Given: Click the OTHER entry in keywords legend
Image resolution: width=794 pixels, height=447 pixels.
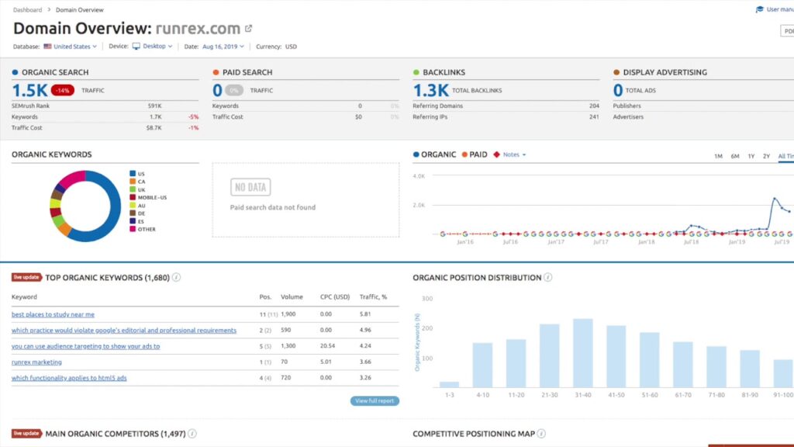Looking at the screenshot, I should [143, 229].
